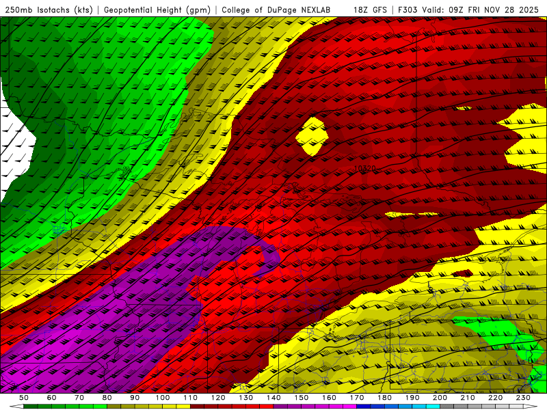
Task: Click the 140 value on the legend
Action: click(273, 398)
